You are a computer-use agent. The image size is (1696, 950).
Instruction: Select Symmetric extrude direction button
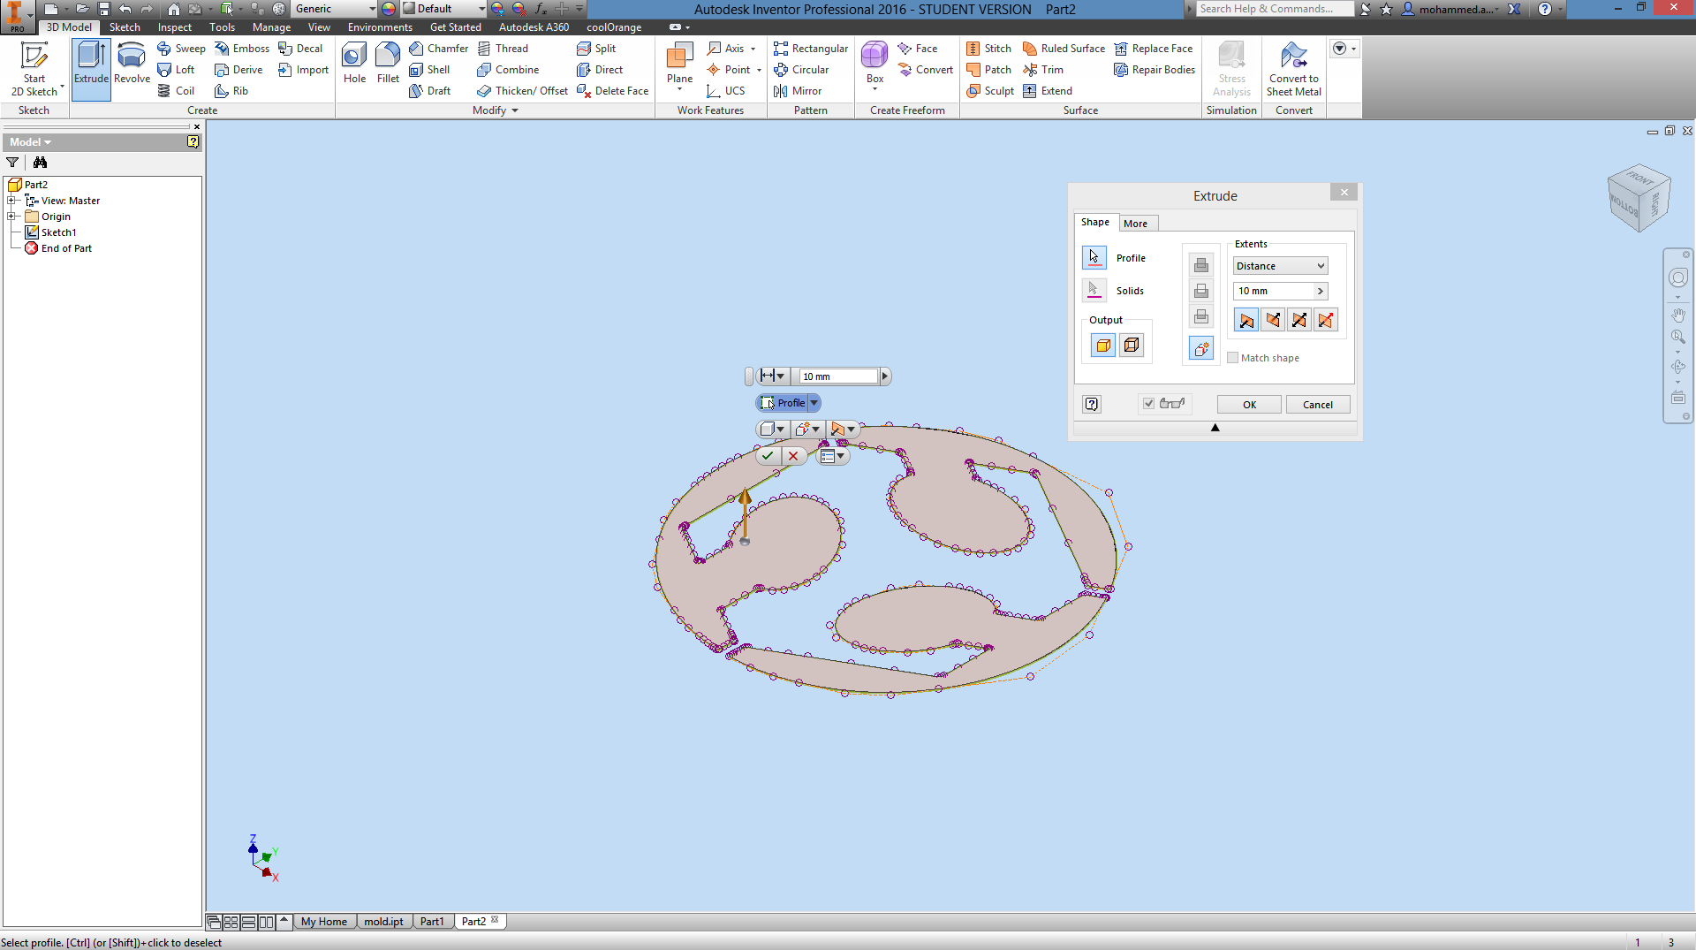(1299, 320)
